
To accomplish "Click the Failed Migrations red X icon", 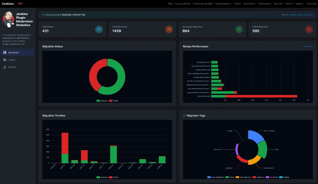I will 309,29.
